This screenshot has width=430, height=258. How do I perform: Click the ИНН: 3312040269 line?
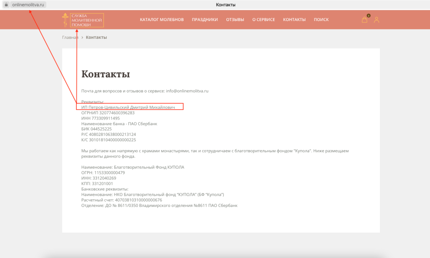point(99,178)
